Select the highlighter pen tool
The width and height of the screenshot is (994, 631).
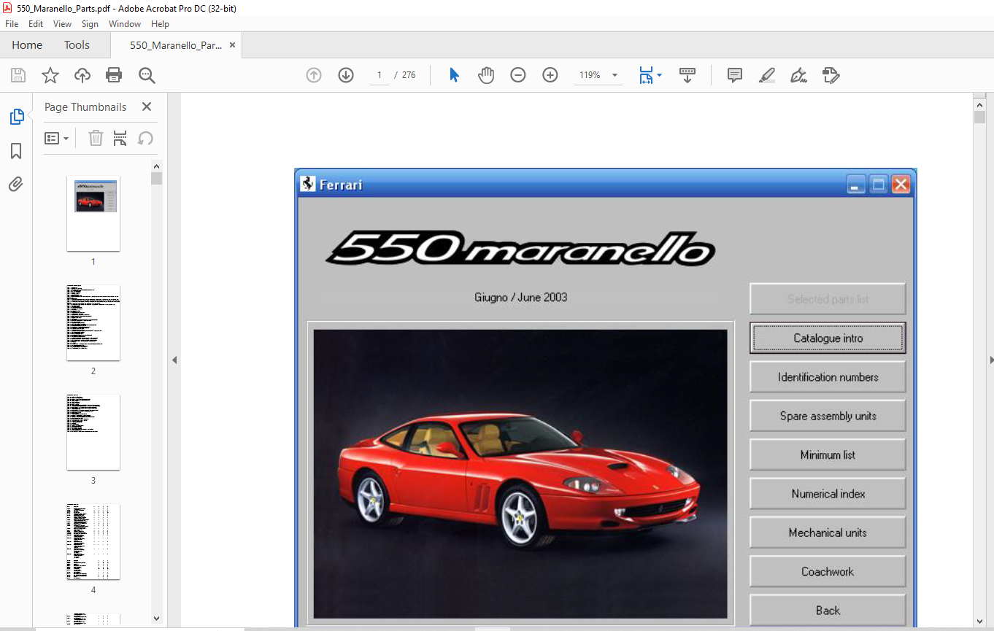[766, 75]
